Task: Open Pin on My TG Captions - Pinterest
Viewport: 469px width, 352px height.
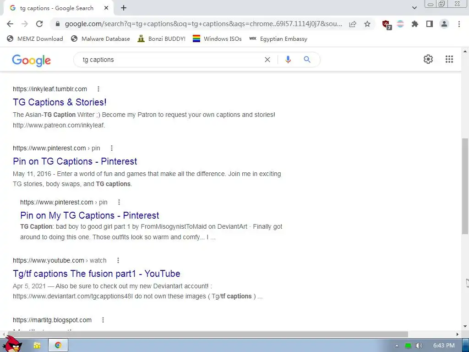Action: [x=89, y=215]
